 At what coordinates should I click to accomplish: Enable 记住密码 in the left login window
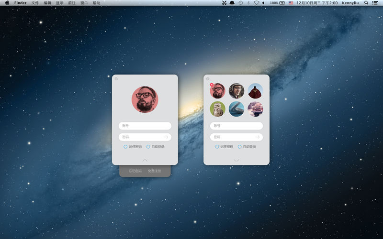126,147
